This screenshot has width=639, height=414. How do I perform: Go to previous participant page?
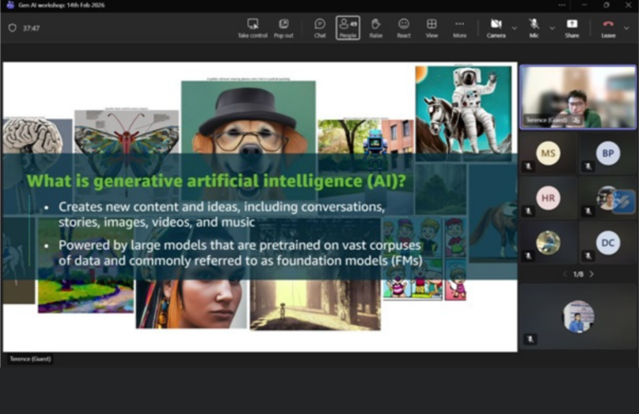coord(564,274)
